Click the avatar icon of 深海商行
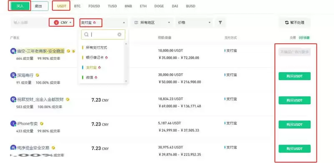This screenshot has height=163, width=334. click(x=13, y=75)
